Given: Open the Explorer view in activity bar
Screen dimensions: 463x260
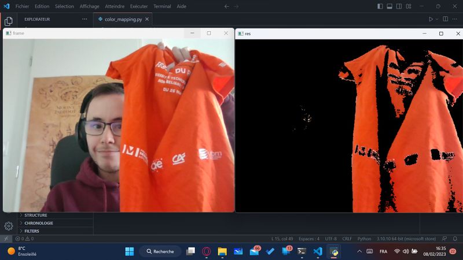Looking at the screenshot, I should [9, 21].
